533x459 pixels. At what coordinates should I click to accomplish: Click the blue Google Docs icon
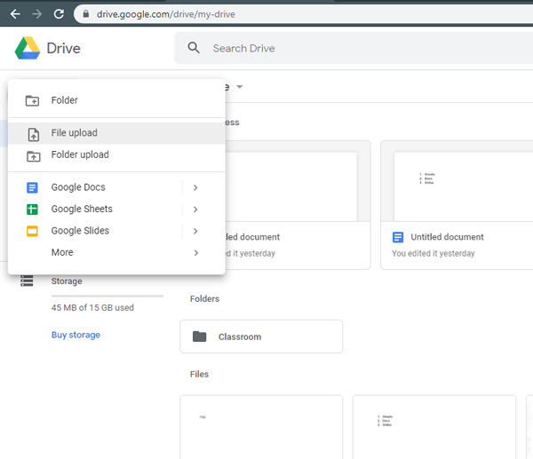click(33, 187)
